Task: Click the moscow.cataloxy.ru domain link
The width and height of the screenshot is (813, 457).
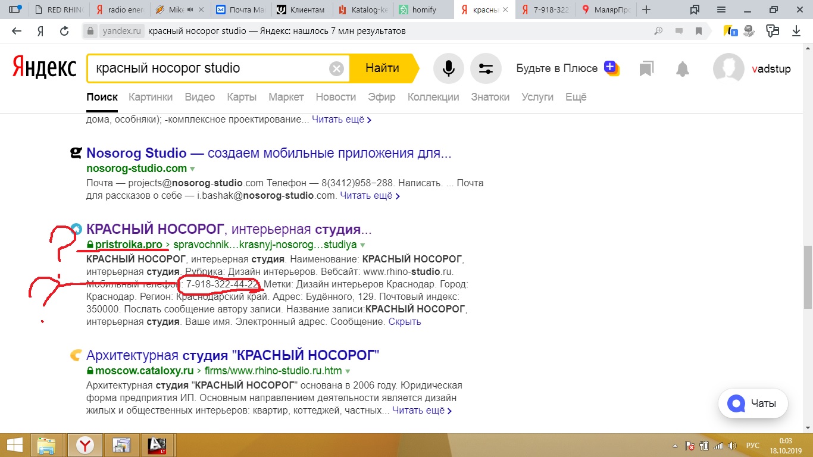Action: coord(145,371)
